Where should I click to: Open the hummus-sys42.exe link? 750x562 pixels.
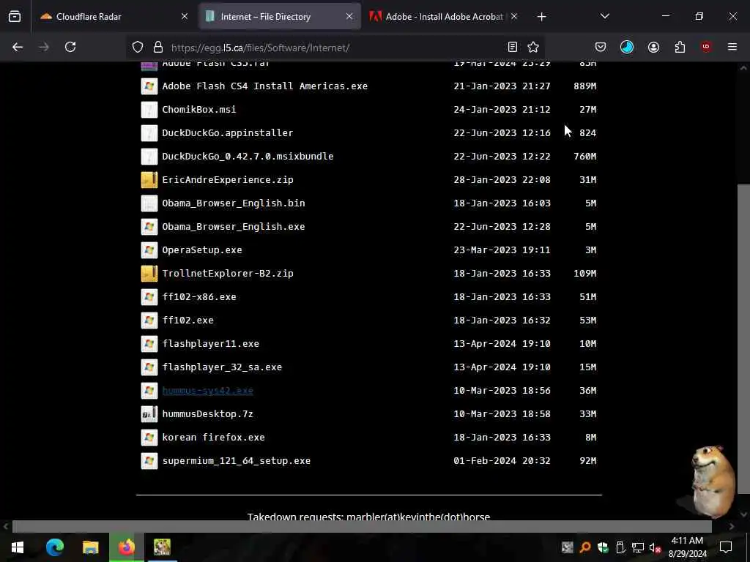click(x=207, y=391)
